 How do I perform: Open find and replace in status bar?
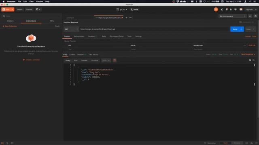pyautogui.click(x=7, y=143)
